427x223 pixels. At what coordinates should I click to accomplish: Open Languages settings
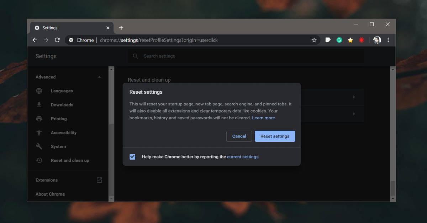point(62,91)
